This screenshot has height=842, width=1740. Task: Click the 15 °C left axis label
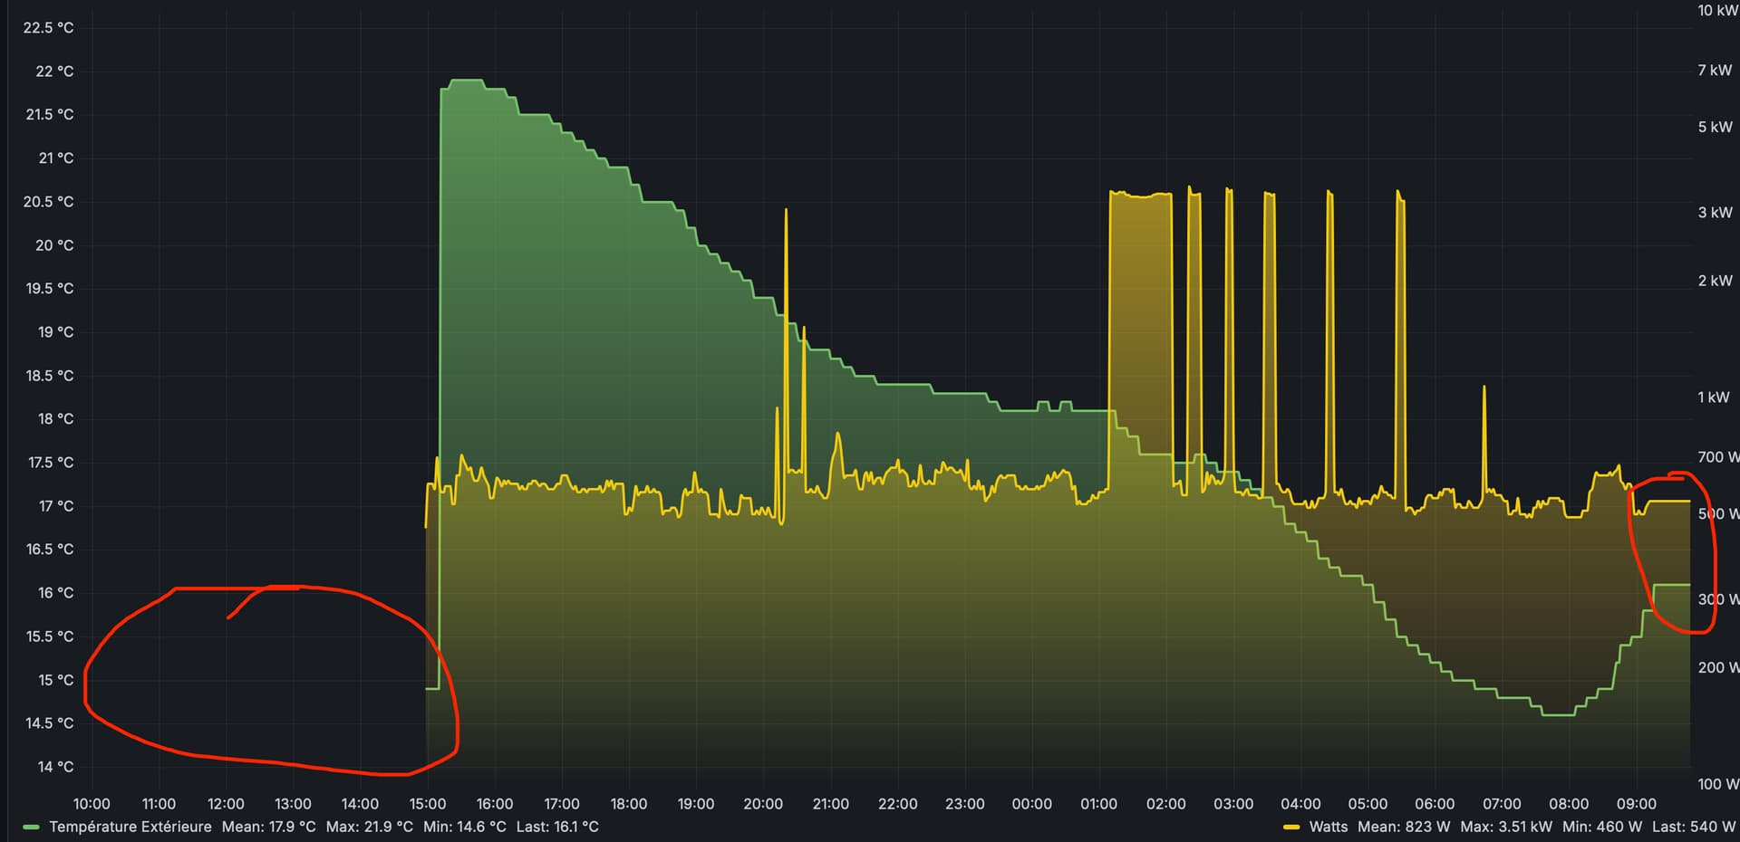tap(56, 680)
